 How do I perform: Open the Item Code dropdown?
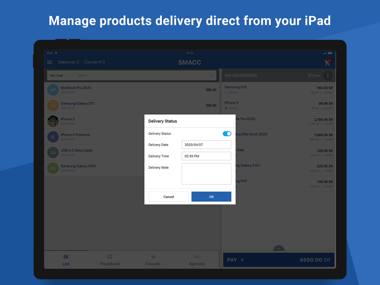[x=61, y=76]
